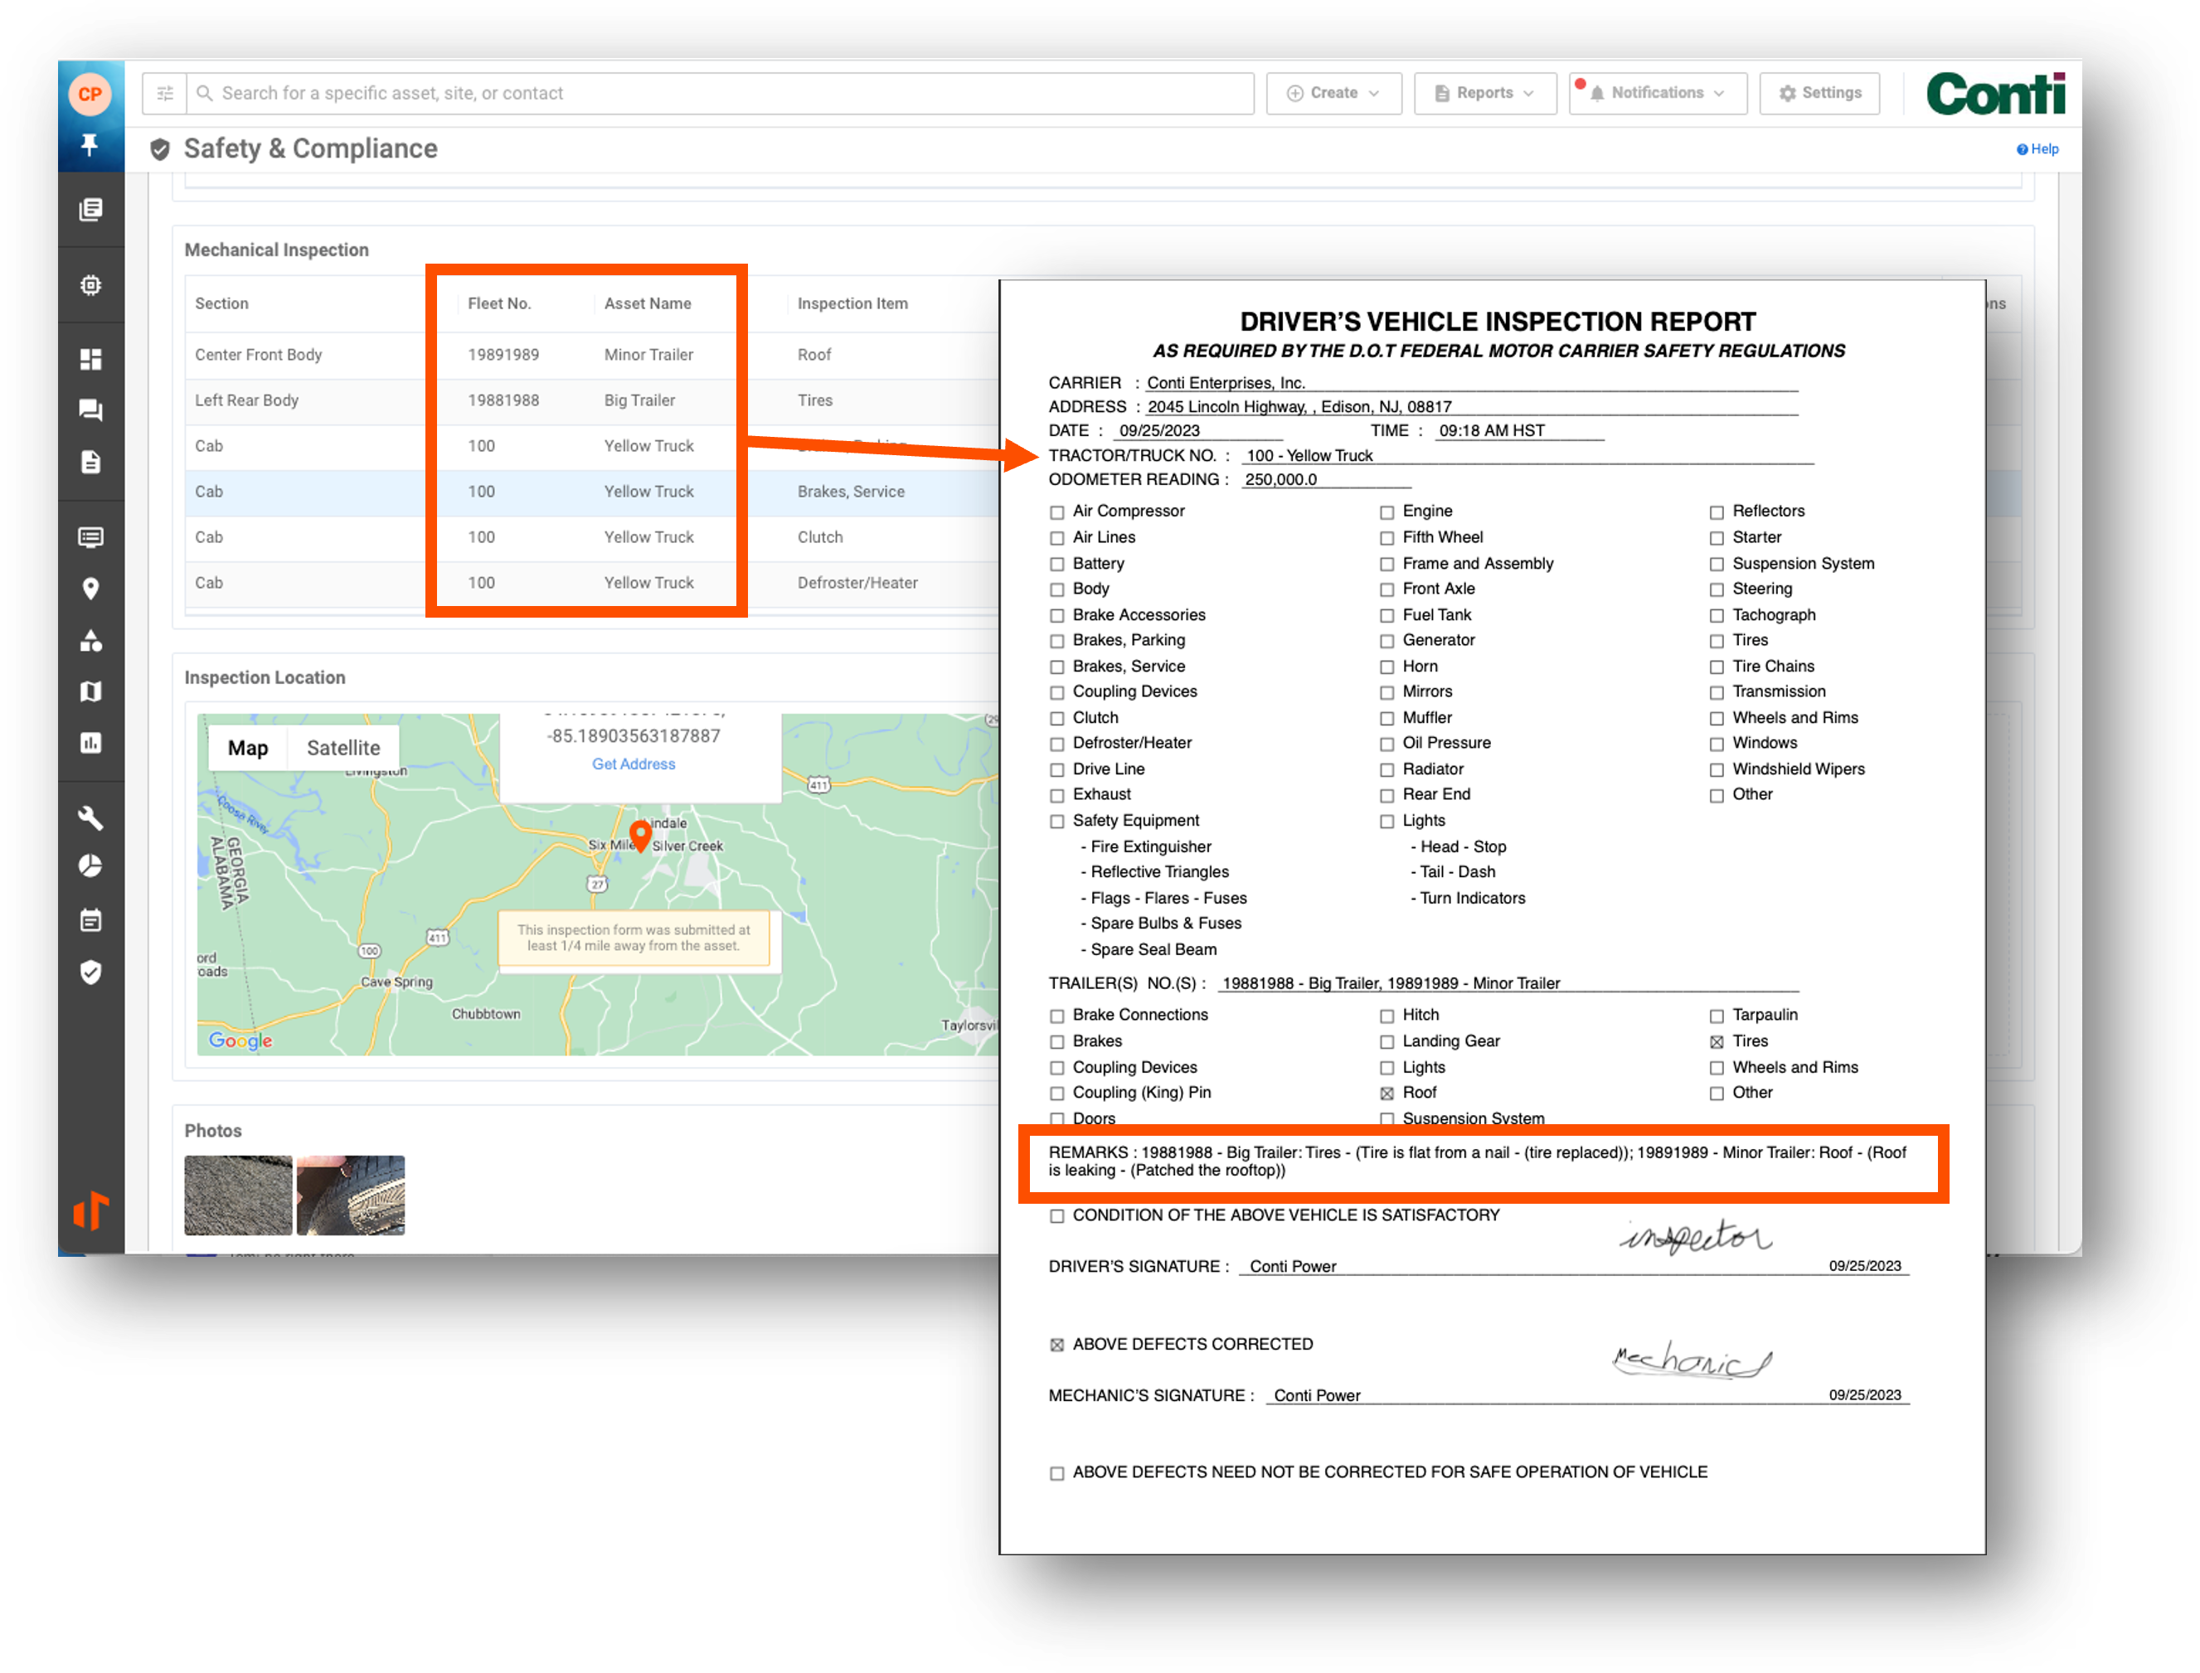
Task: Sort by Inspection Item column header
Action: pyautogui.click(x=852, y=303)
